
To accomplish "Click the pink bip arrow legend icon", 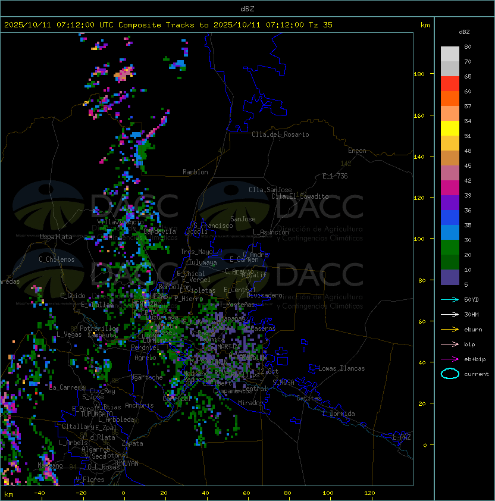I will pyautogui.click(x=450, y=344).
